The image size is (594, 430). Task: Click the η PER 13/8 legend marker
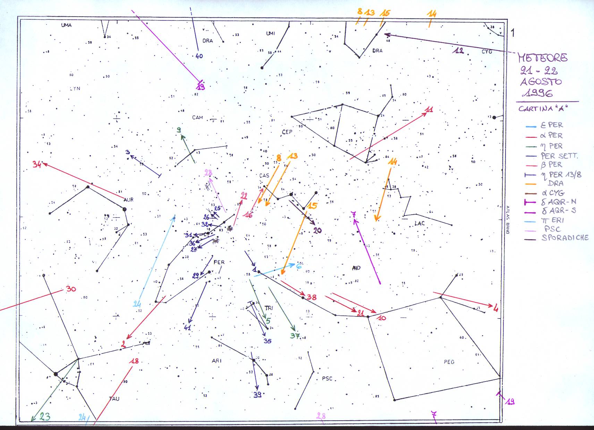click(x=531, y=175)
